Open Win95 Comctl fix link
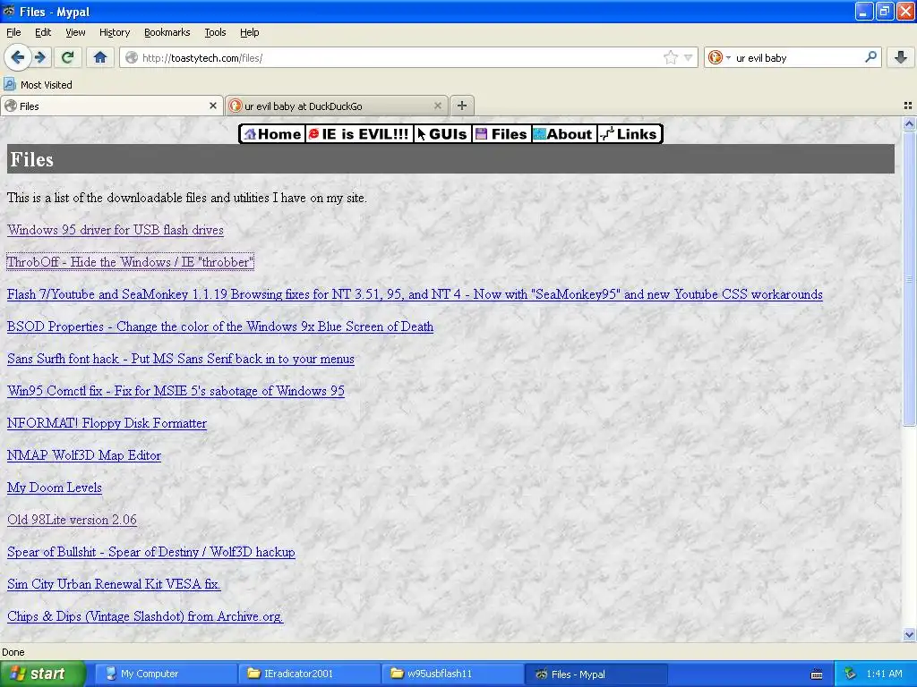This screenshot has height=687, width=917. tap(176, 390)
